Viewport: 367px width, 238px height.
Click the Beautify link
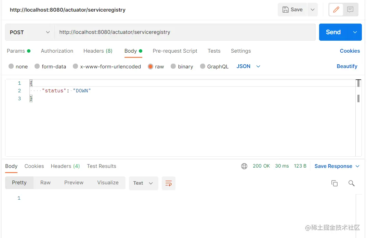(347, 66)
